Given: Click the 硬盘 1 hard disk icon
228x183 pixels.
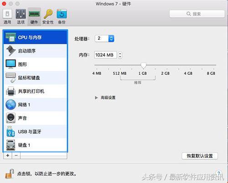Looking at the screenshot, I should pyautogui.click(x=10, y=145).
